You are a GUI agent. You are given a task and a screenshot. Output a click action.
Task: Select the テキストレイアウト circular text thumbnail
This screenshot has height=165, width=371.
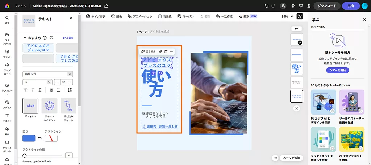pos(49,106)
